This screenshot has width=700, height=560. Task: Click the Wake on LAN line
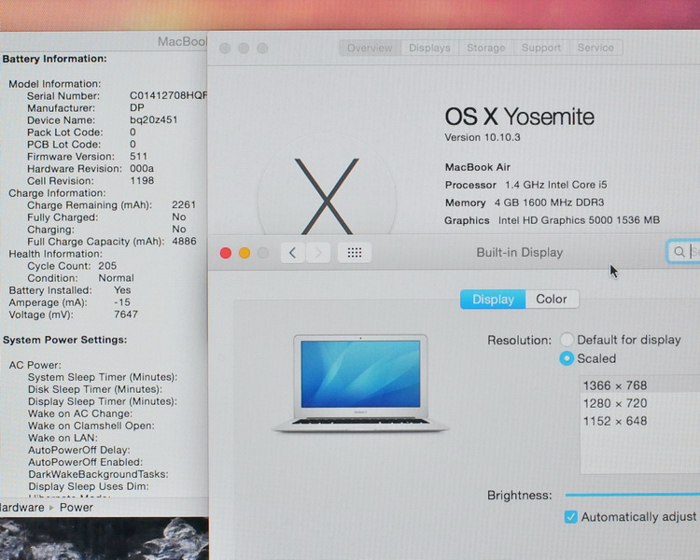coord(63,438)
